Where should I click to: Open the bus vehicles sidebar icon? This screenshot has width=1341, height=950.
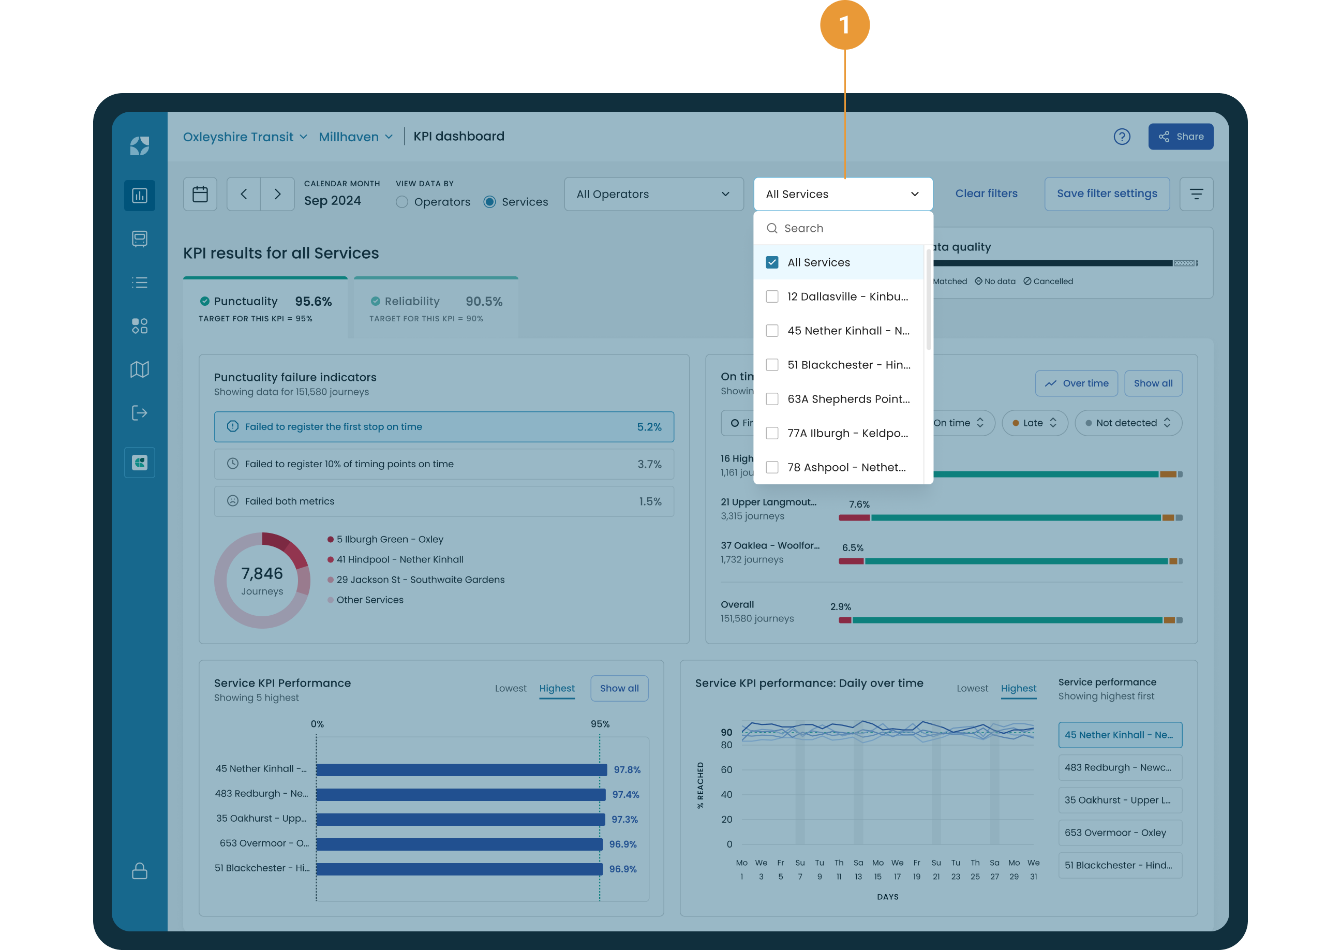click(x=140, y=239)
